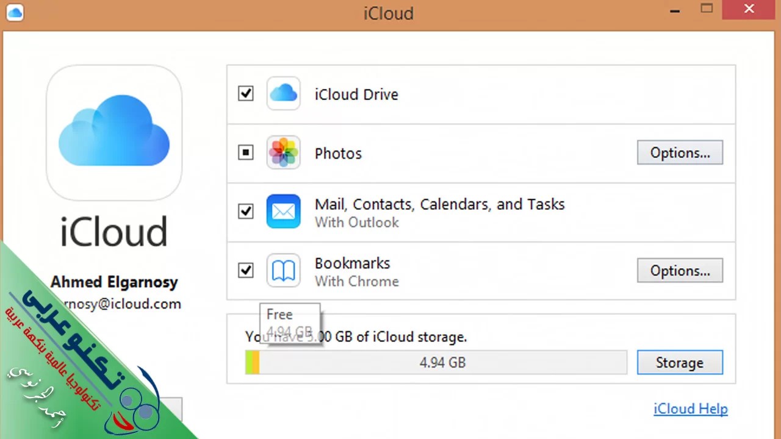Click the large iCloud logo
The image size is (781, 439).
[x=114, y=132]
